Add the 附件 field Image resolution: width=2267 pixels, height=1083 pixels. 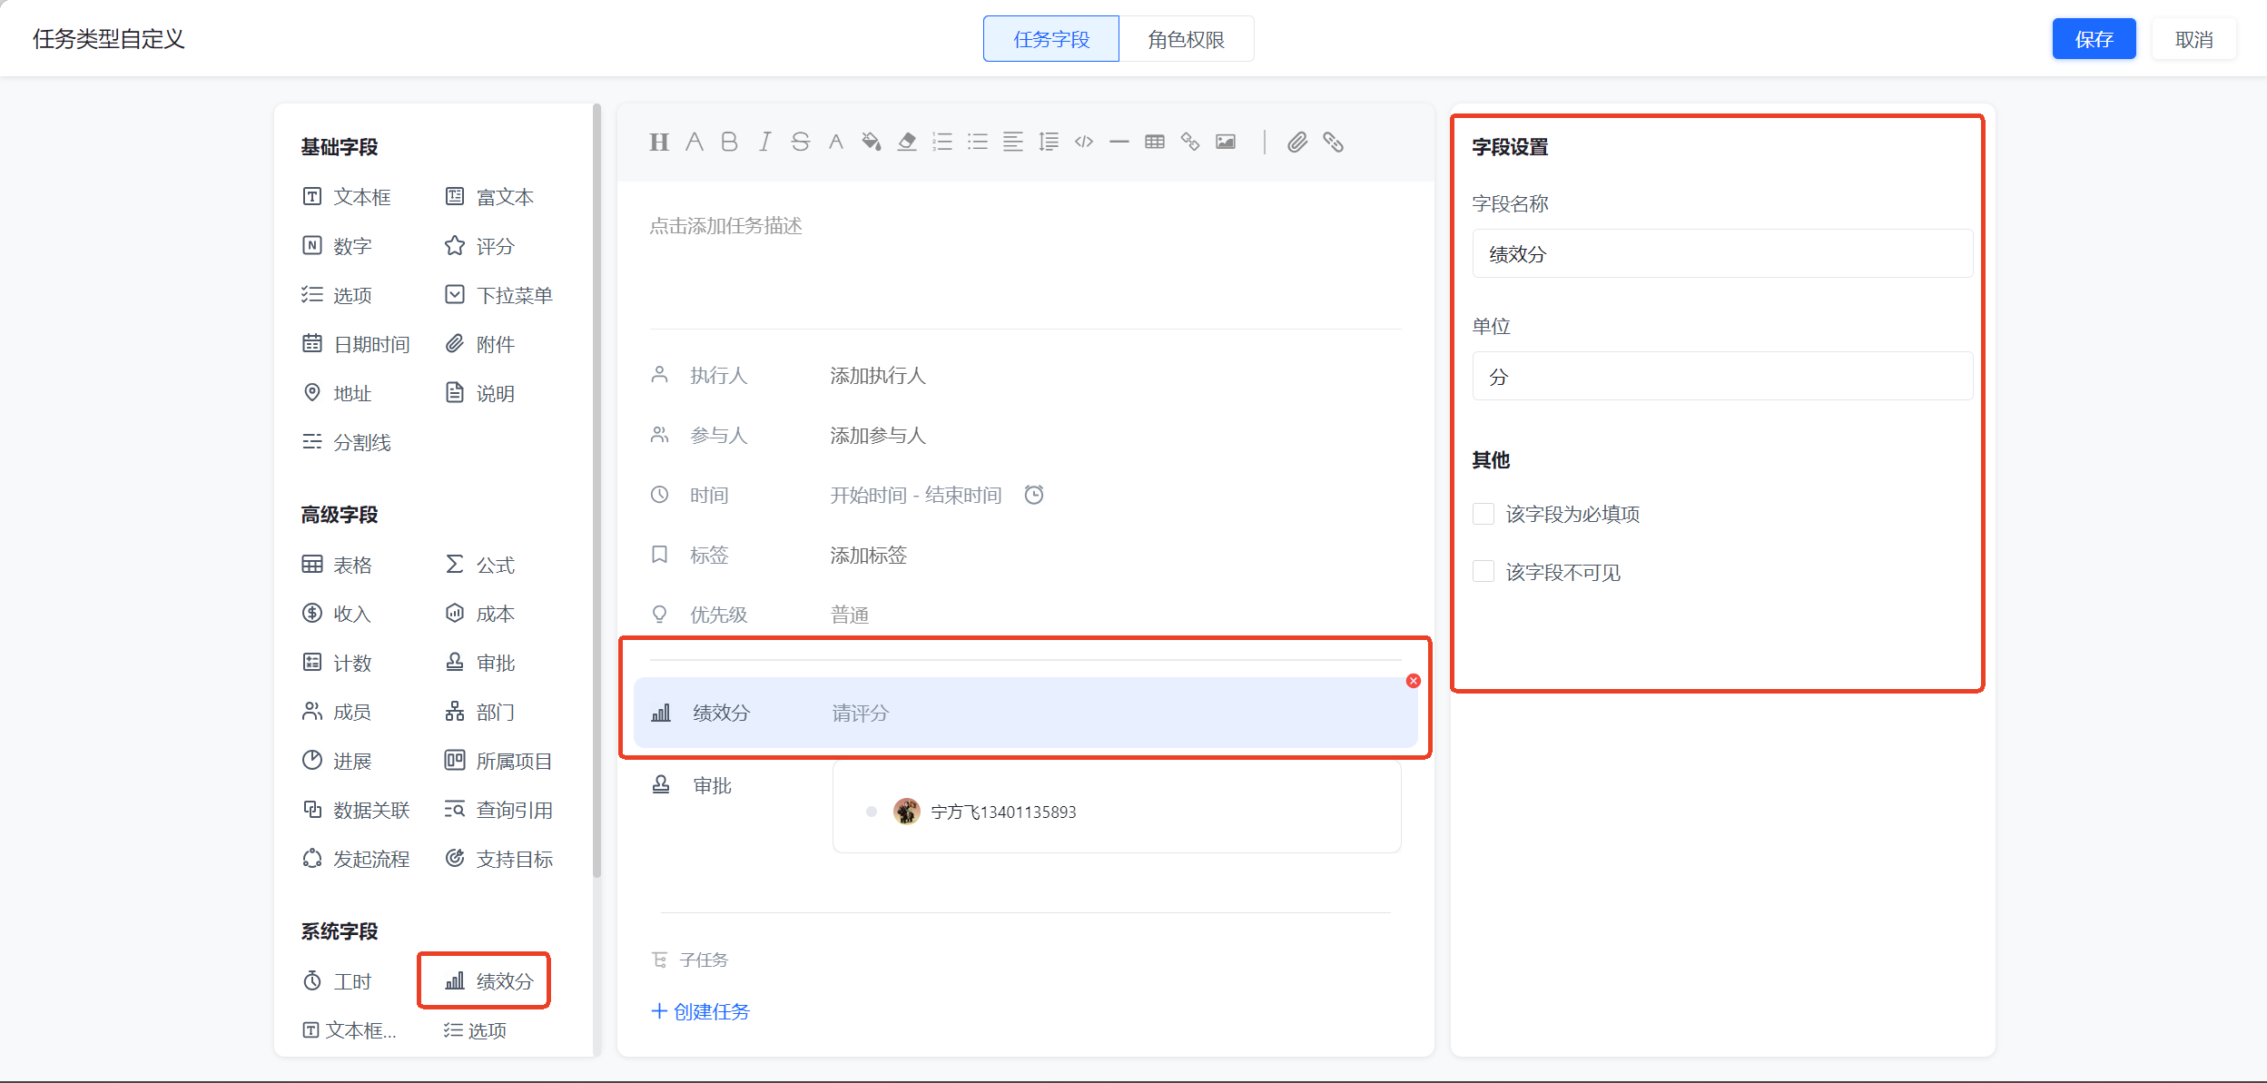pos(479,344)
